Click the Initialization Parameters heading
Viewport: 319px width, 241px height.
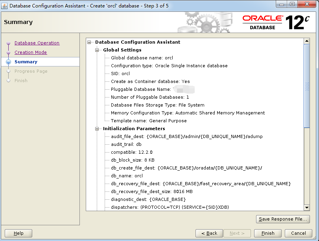tap(134, 129)
